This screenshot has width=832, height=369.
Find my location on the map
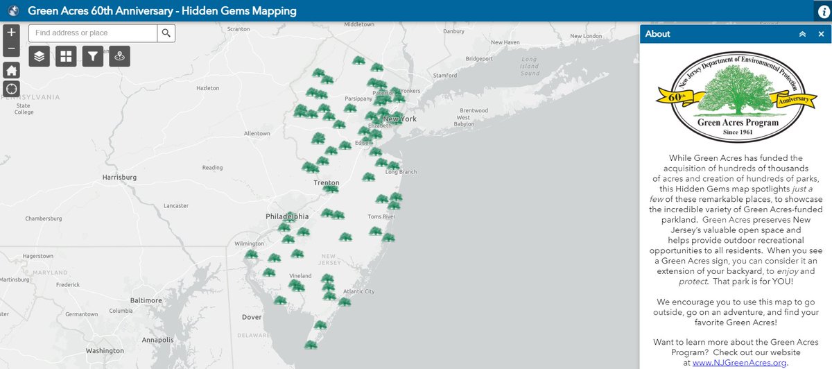(x=11, y=89)
